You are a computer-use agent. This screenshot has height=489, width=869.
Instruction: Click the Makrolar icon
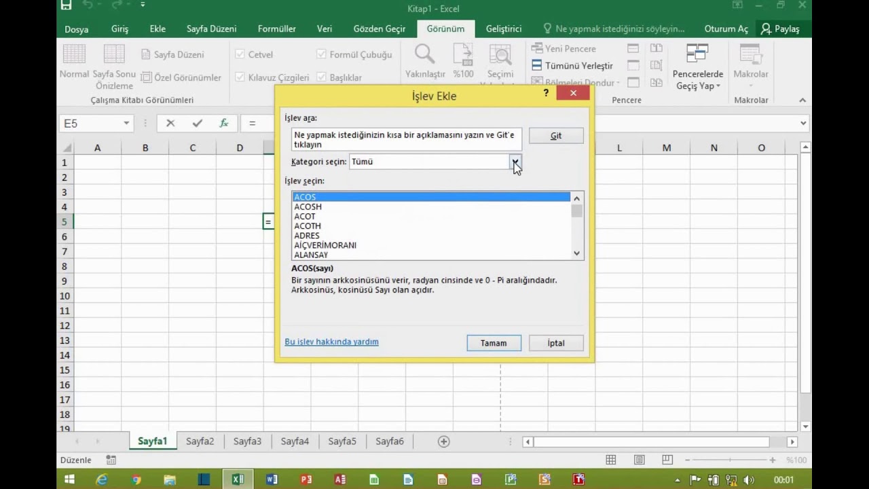coord(750,54)
